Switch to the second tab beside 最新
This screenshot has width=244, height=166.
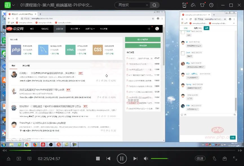coord(26,66)
